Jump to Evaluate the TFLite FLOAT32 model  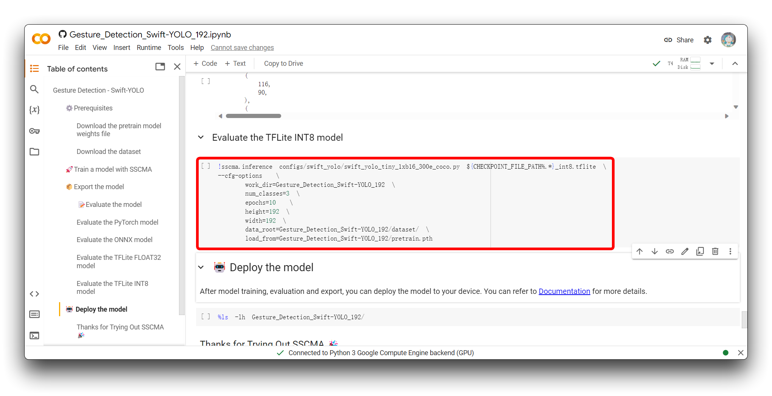[x=119, y=261]
